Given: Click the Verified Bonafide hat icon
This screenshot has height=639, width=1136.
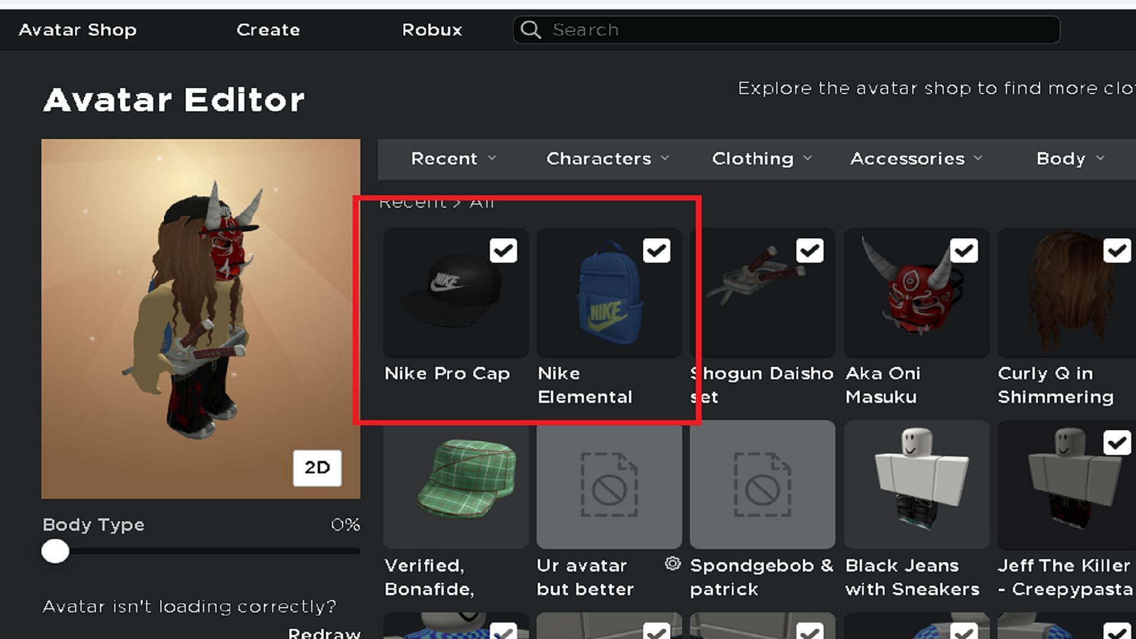Looking at the screenshot, I should tap(454, 486).
